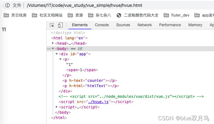Open the app发布 bookmark folder
The image size is (214, 124).
204,15
